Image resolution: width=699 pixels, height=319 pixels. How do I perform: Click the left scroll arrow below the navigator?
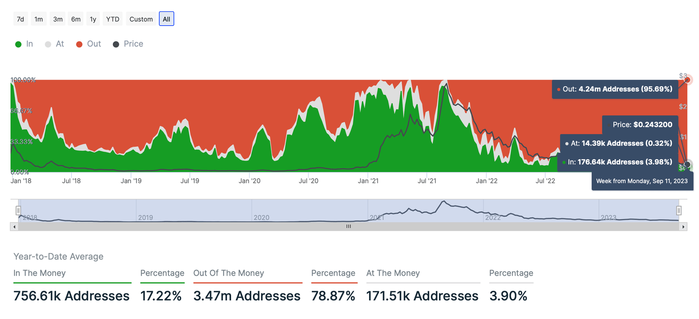[x=14, y=226]
